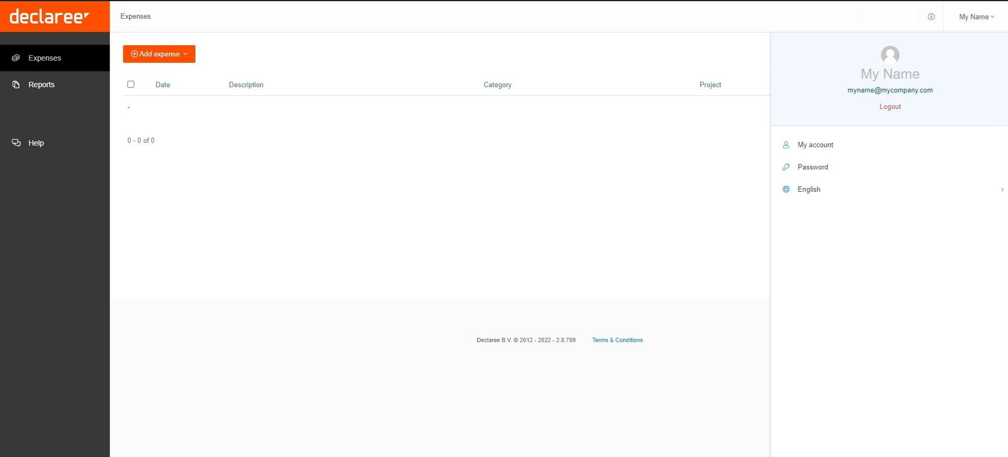Click the Declaree logo
Image resolution: width=1008 pixels, height=457 pixels.
(x=49, y=16)
